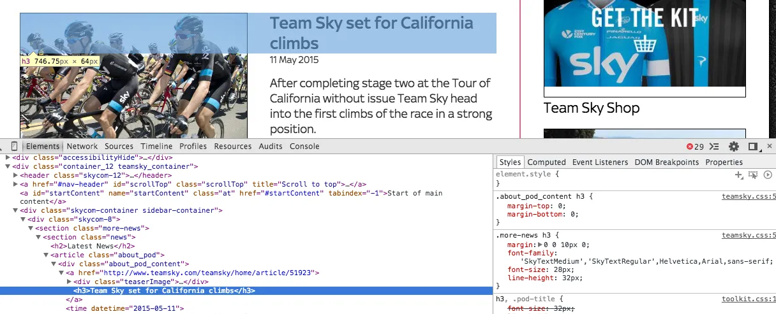
Task: Select the Styles sidebar tab
Action: 510,162
